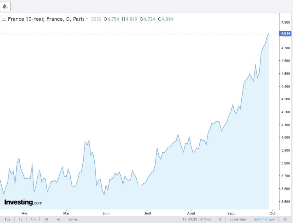
Task: Click the opening value 4.754
Action: click(x=113, y=19)
